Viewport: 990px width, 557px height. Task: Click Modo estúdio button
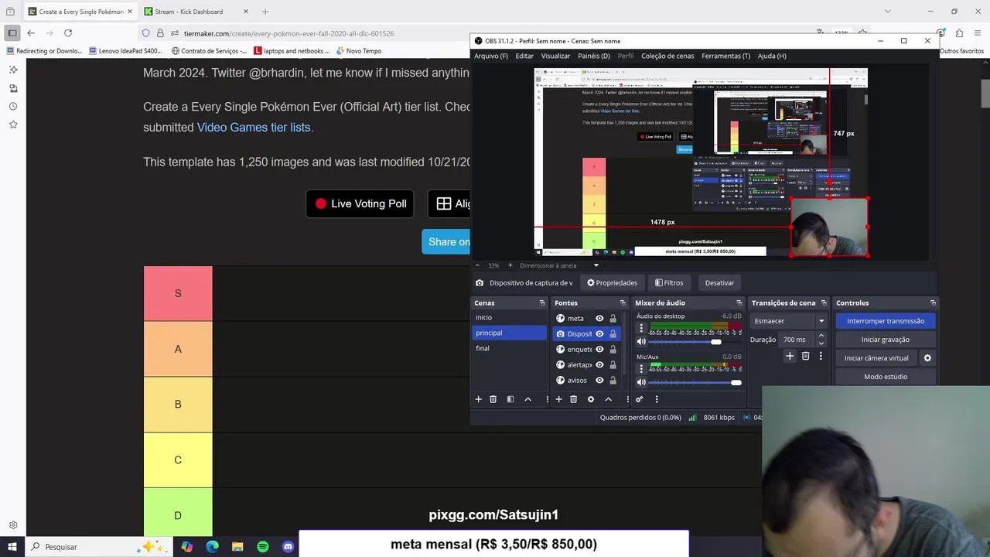886,377
